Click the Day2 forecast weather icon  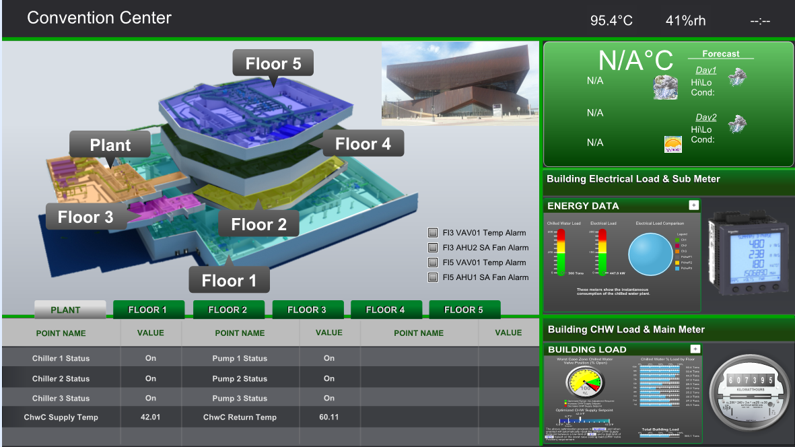(x=738, y=124)
